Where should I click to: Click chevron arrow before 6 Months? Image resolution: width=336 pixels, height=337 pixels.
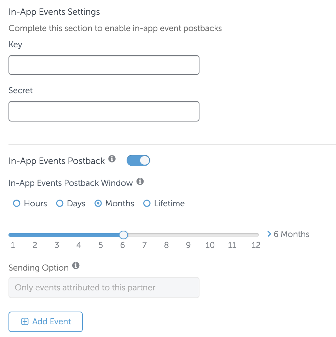tap(269, 234)
